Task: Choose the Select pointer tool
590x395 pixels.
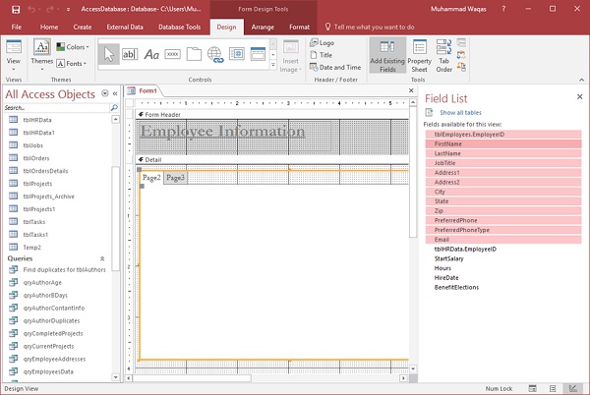Action: point(109,54)
